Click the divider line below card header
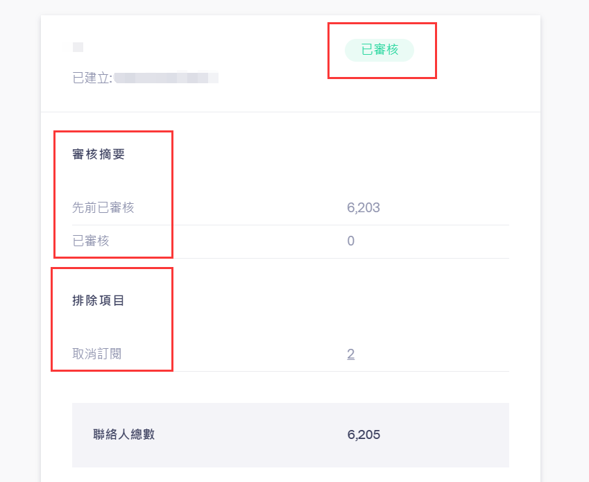Screen dimensions: 589x482 pos(290,112)
